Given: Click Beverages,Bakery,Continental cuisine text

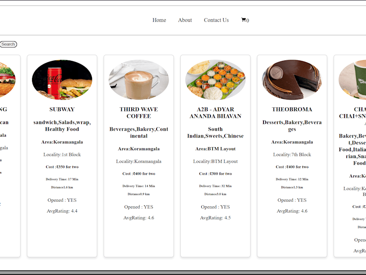Looking at the screenshot, I should (139, 132).
